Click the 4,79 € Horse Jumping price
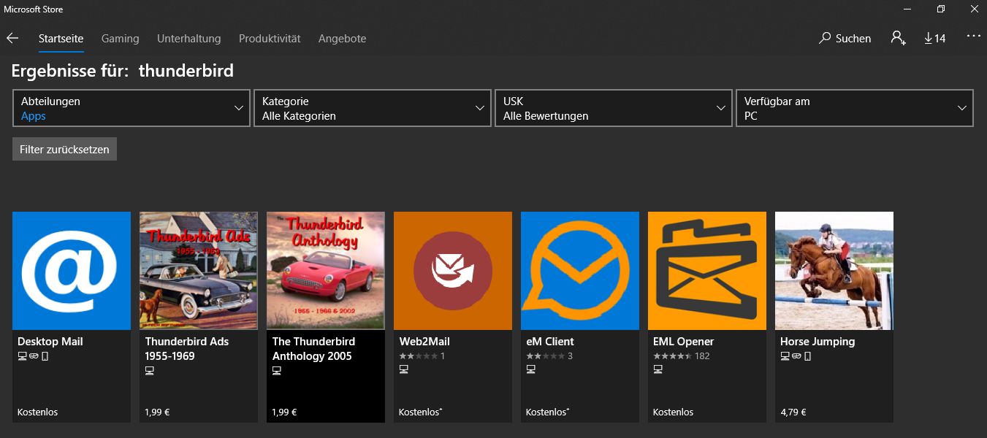Image resolution: width=987 pixels, height=438 pixels. coord(793,412)
